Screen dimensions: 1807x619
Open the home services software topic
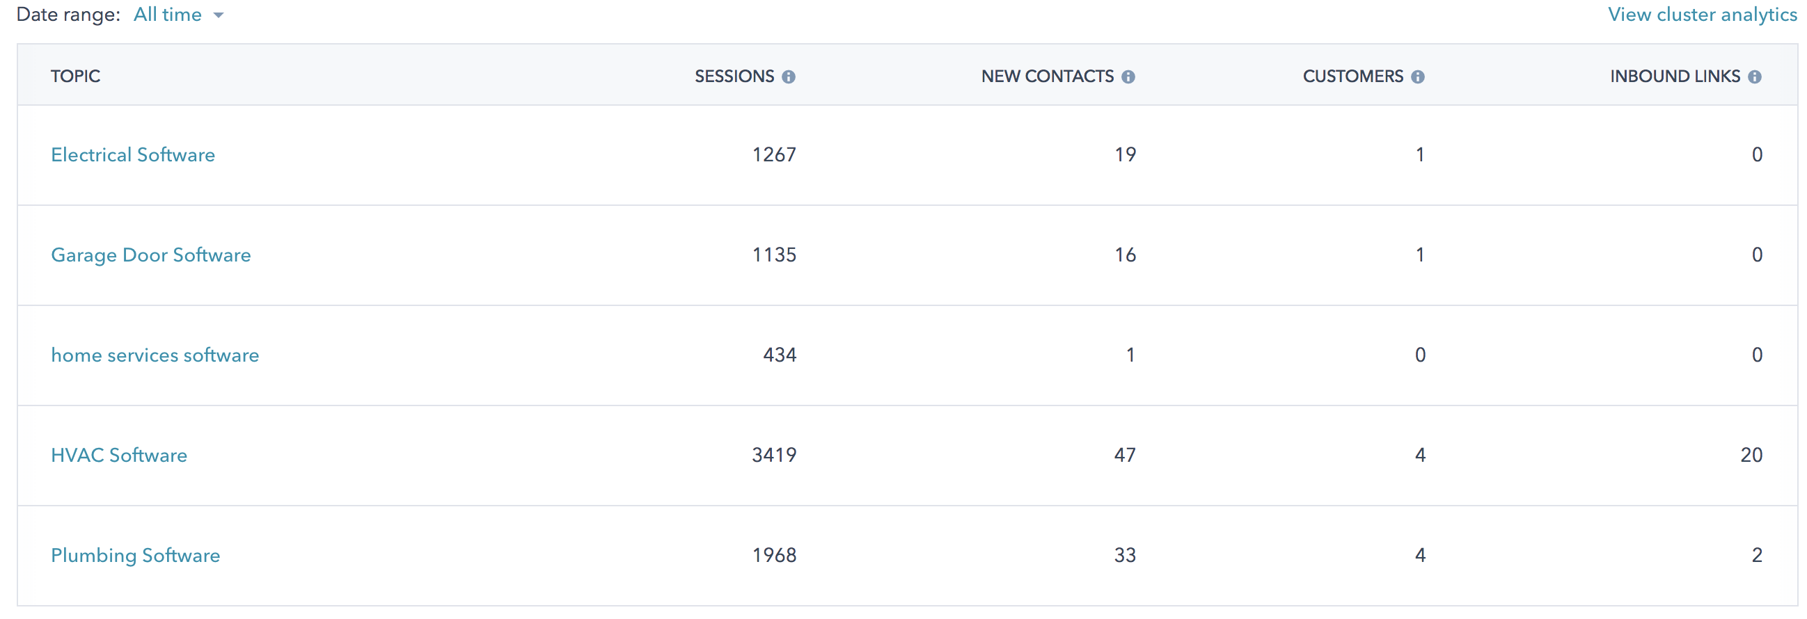pos(155,355)
